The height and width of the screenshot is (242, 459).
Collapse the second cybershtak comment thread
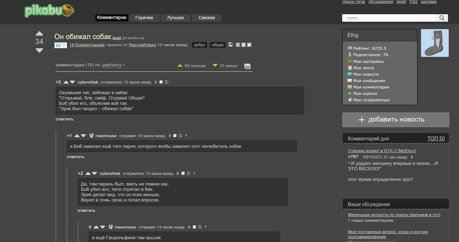(183, 173)
